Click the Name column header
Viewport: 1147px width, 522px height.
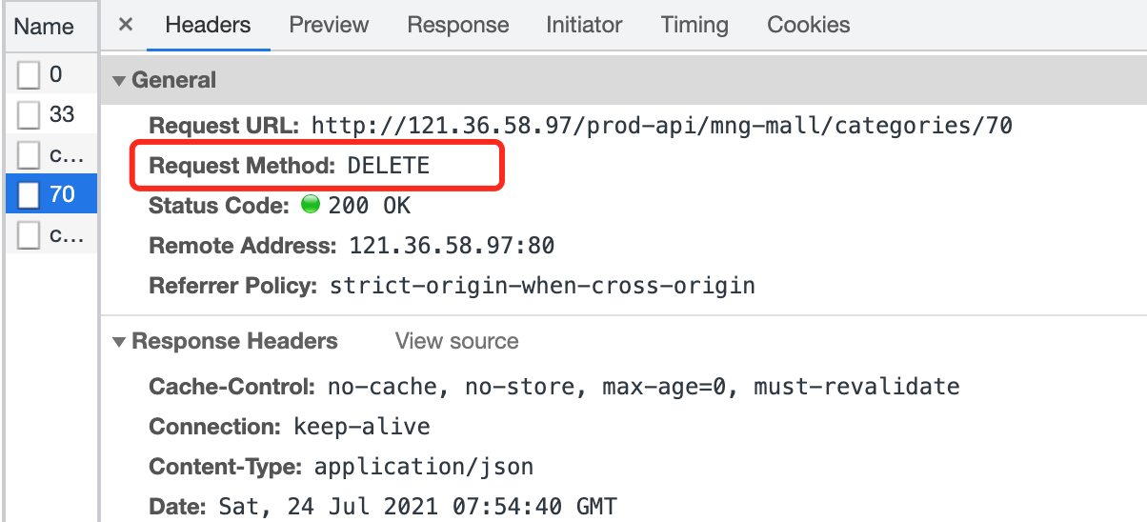pos(44,27)
